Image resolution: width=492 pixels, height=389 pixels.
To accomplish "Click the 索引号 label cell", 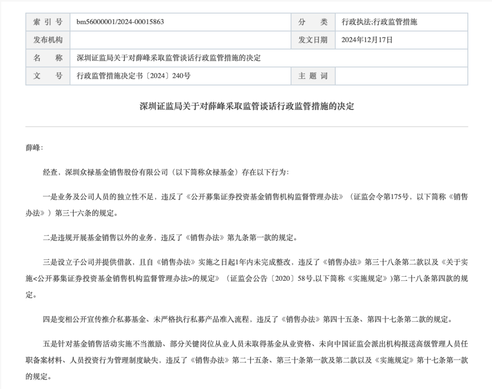I will point(48,22).
